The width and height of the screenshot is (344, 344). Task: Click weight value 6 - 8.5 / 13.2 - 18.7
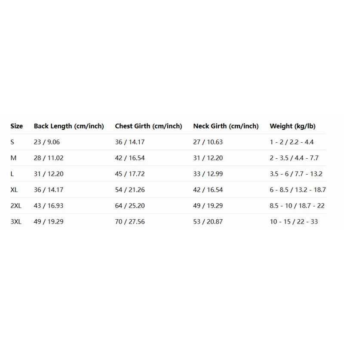(298, 190)
